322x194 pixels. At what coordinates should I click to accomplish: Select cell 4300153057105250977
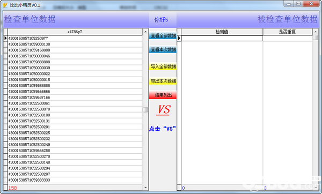pyautogui.click(x=75, y=39)
